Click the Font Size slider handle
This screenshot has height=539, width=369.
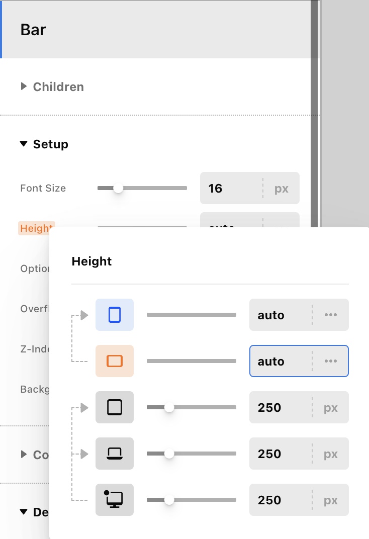(118, 189)
